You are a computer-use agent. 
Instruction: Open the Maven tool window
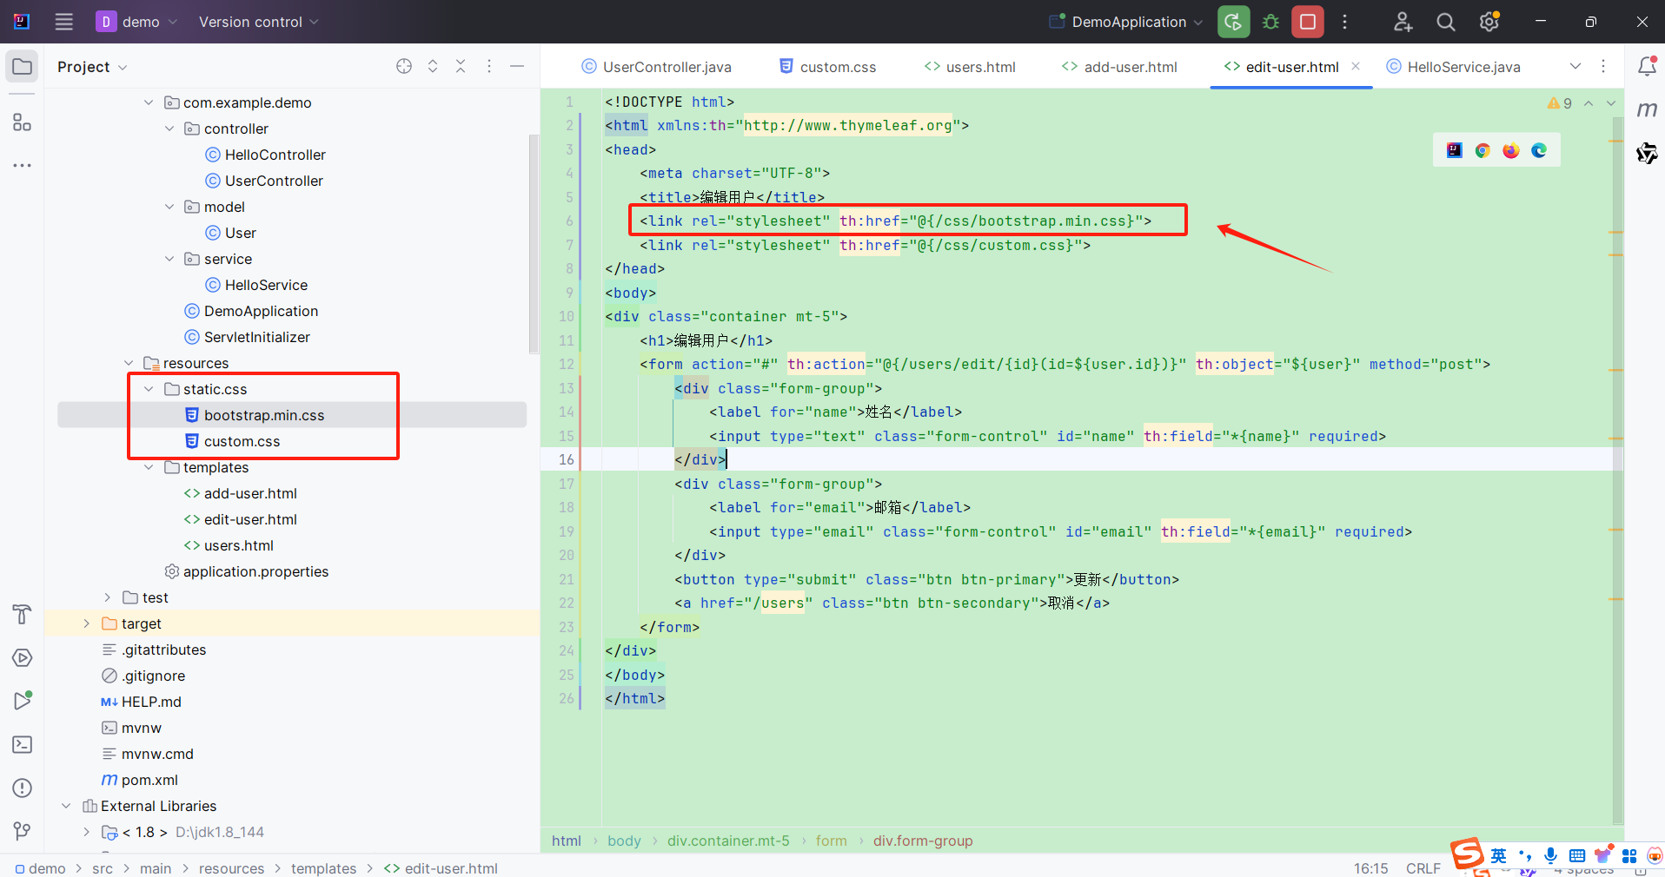[1647, 109]
